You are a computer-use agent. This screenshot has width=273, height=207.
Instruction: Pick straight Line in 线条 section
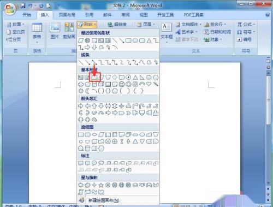(81, 62)
